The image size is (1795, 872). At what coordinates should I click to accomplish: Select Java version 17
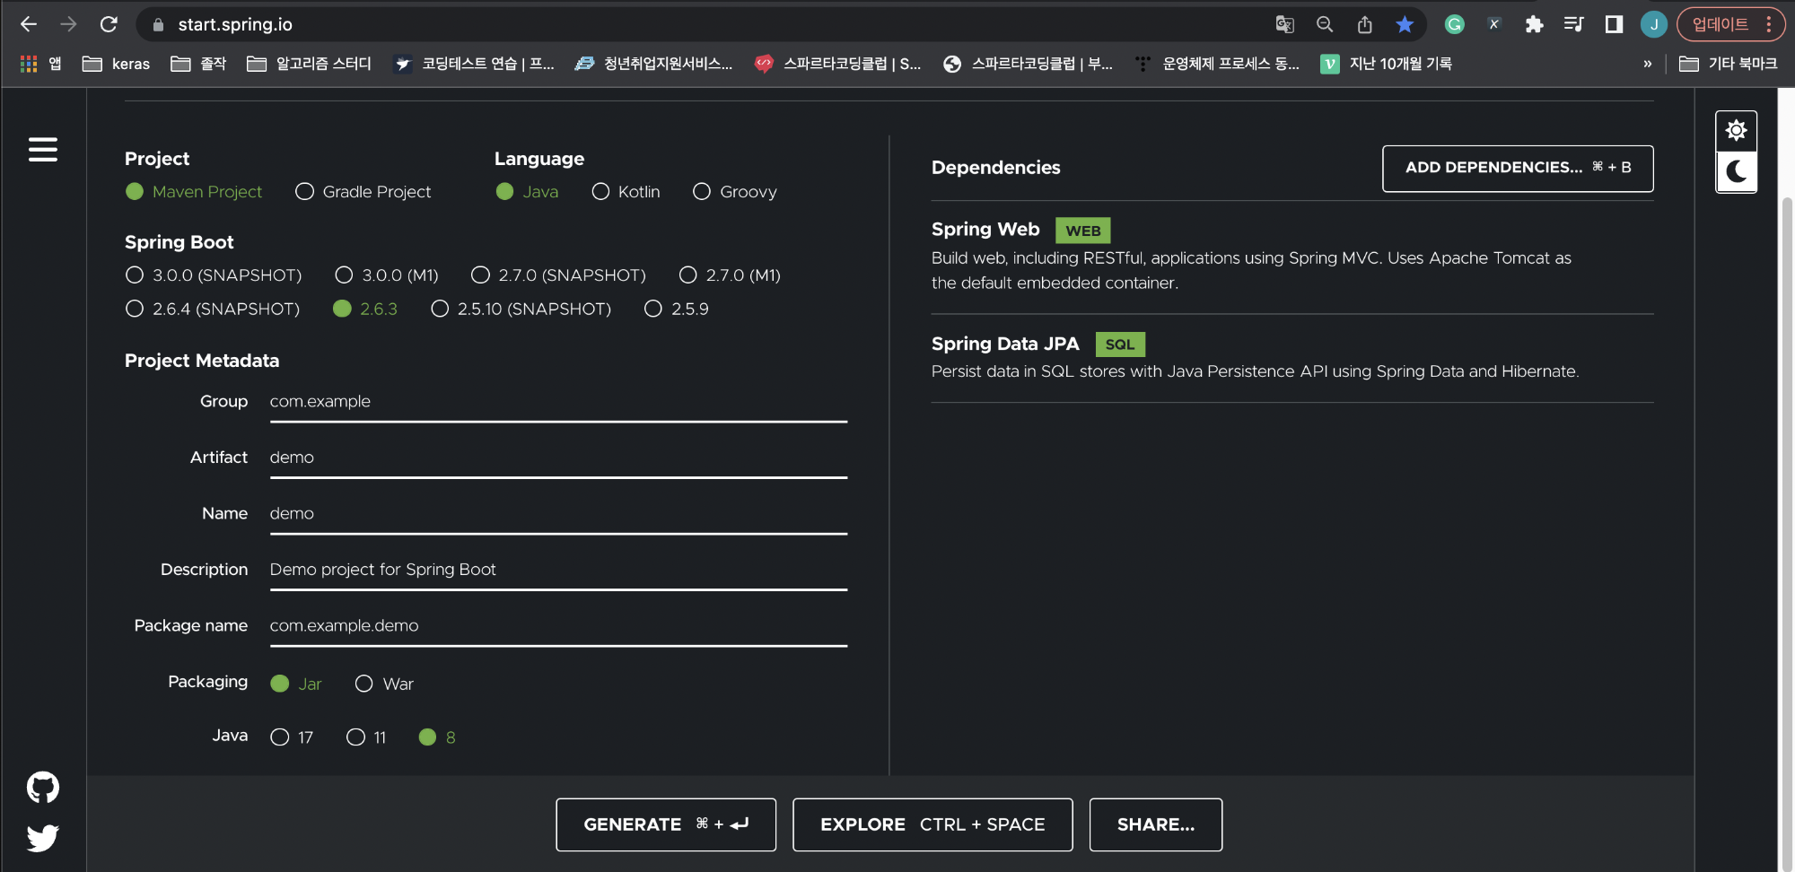(292, 737)
